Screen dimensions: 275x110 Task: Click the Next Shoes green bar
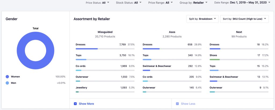215,59
